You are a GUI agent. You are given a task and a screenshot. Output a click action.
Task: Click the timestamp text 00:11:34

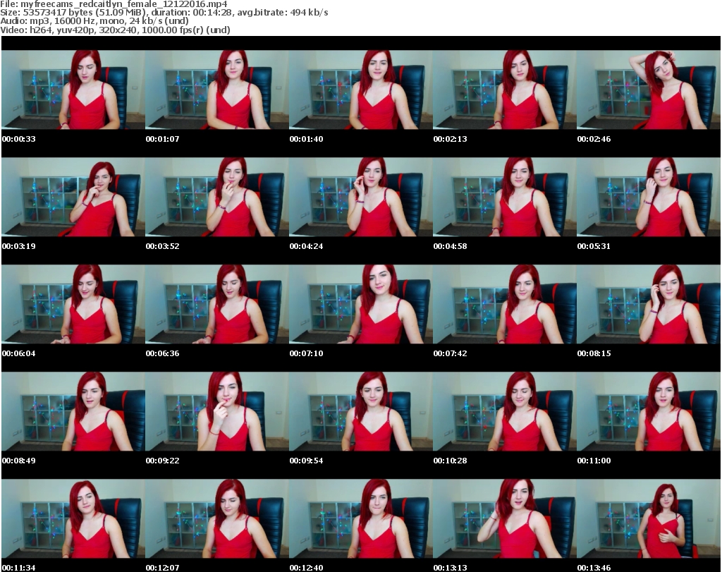(x=19, y=568)
